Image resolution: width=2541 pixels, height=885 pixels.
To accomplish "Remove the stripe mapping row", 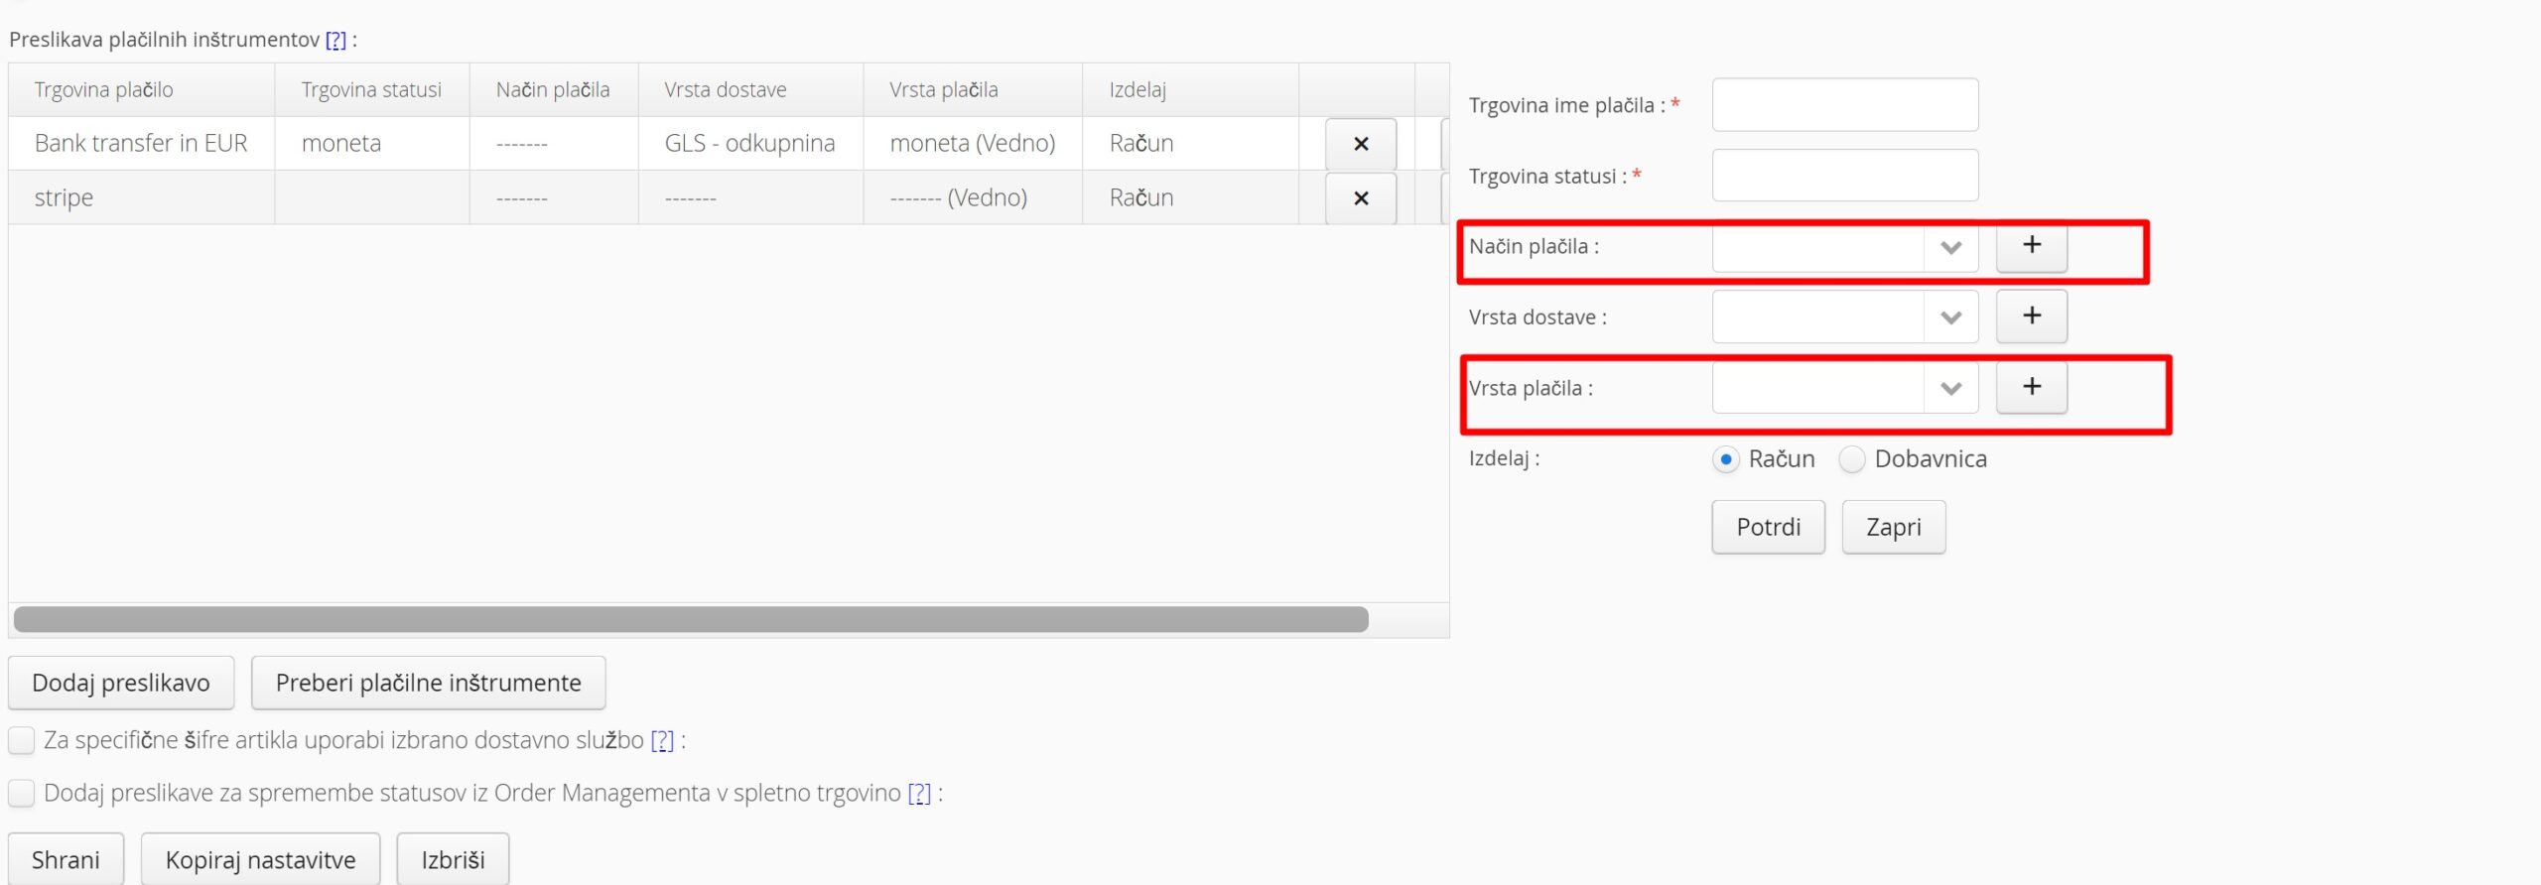I will coord(1360,198).
